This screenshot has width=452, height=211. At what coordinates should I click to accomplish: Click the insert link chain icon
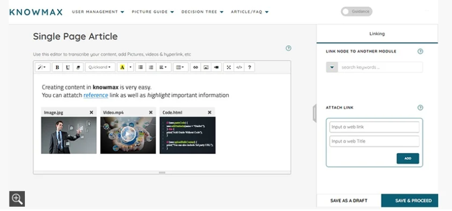click(196, 68)
